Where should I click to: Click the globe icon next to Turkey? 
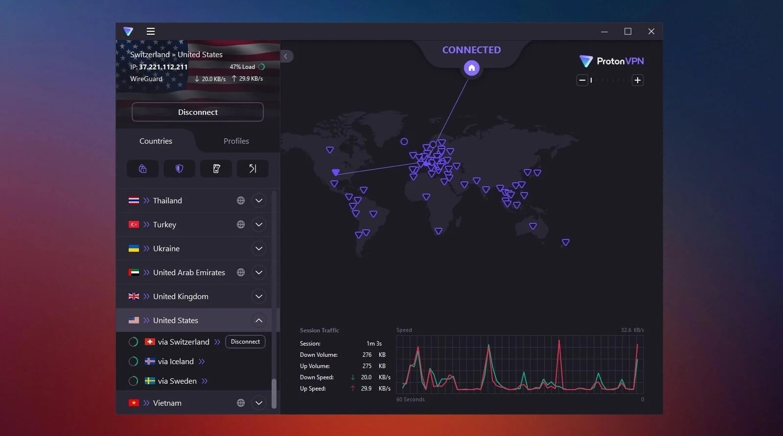click(x=241, y=224)
